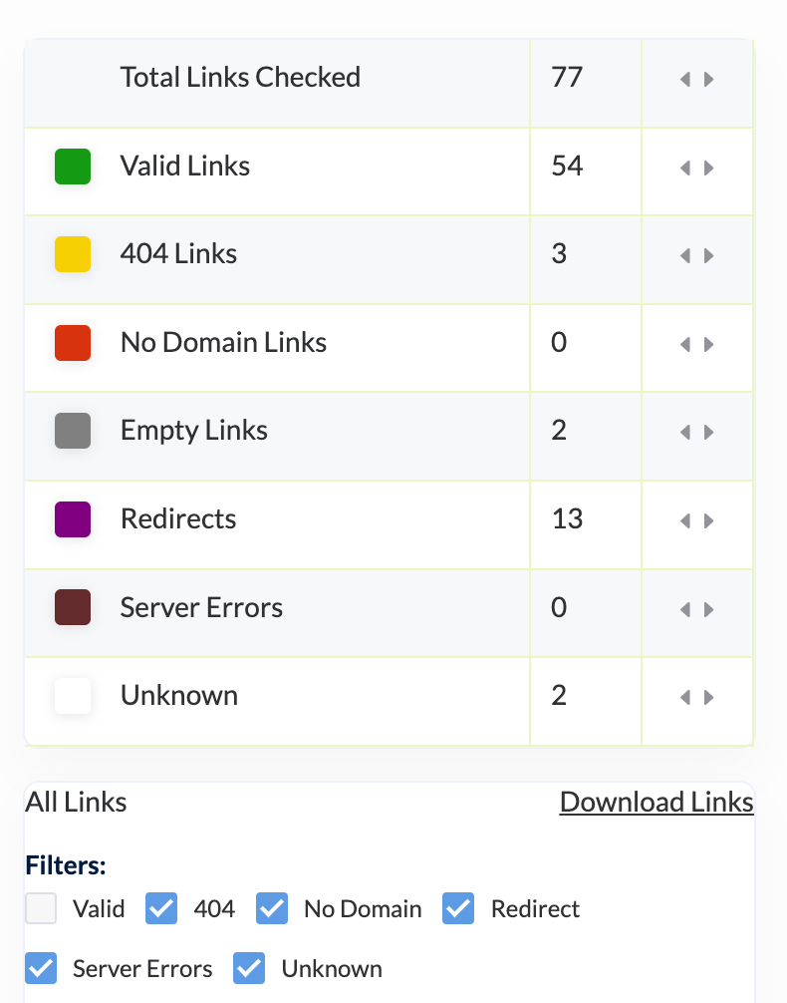Image resolution: width=787 pixels, height=1003 pixels.
Task: Click the green Valid Links color swatch
Action: [x=73, y=167]
